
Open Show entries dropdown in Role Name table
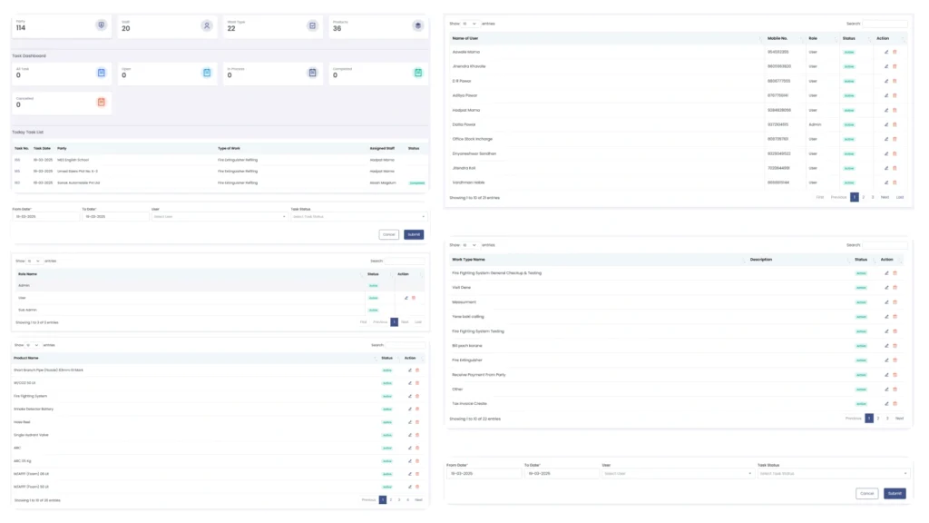click(34, 261)
